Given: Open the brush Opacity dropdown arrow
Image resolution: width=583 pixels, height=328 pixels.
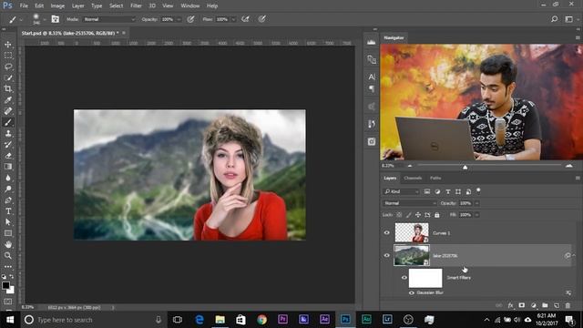Looking at the screenshot, I should (179, 19).
